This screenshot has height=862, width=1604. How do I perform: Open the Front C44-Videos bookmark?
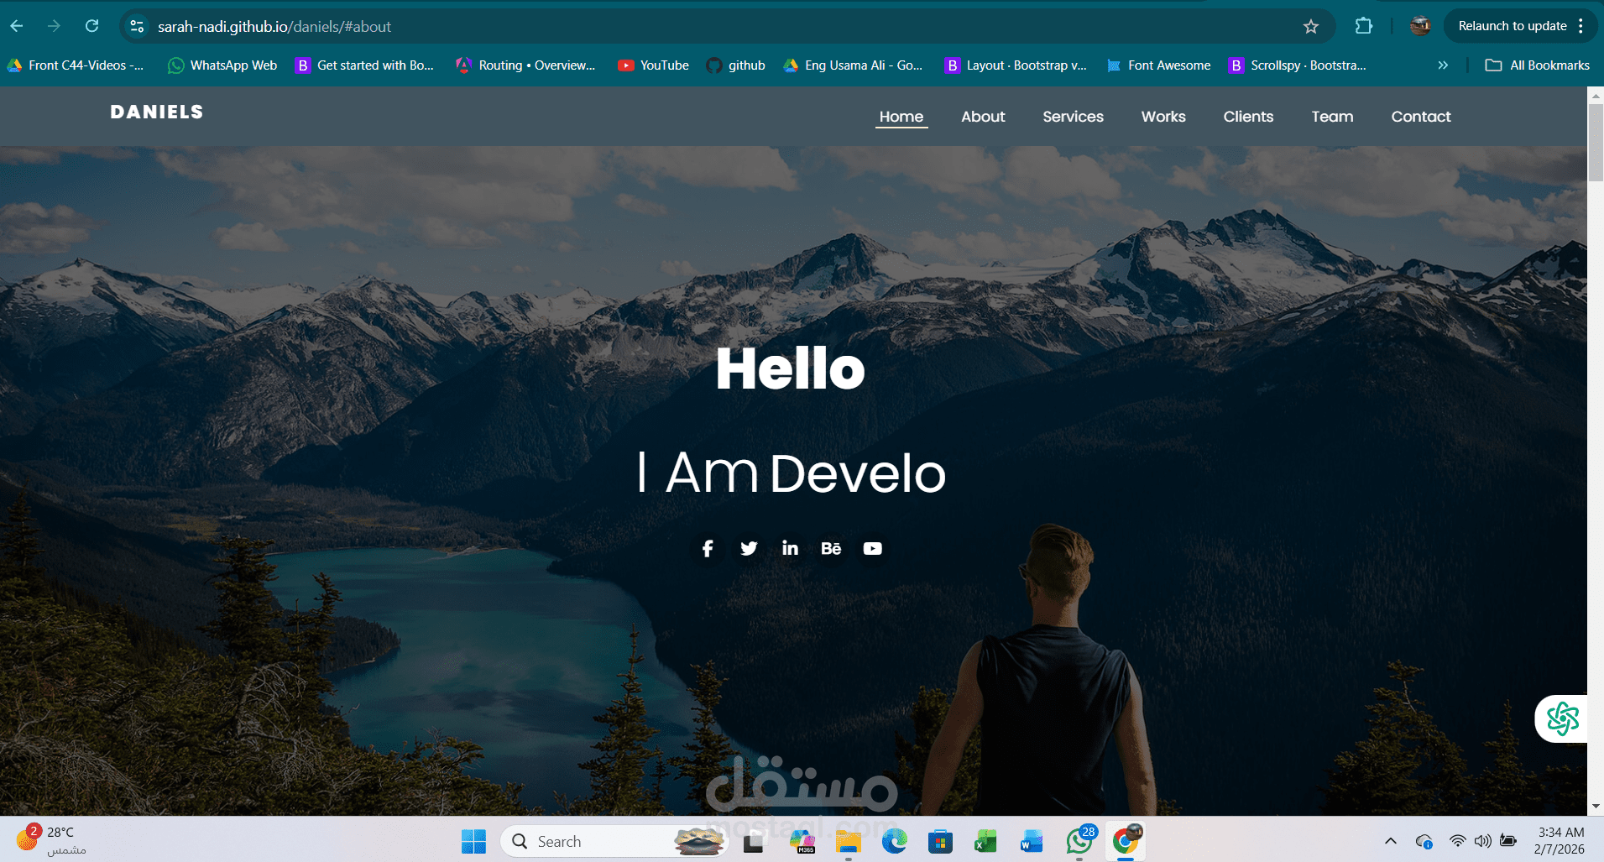(x=76, y=65)
